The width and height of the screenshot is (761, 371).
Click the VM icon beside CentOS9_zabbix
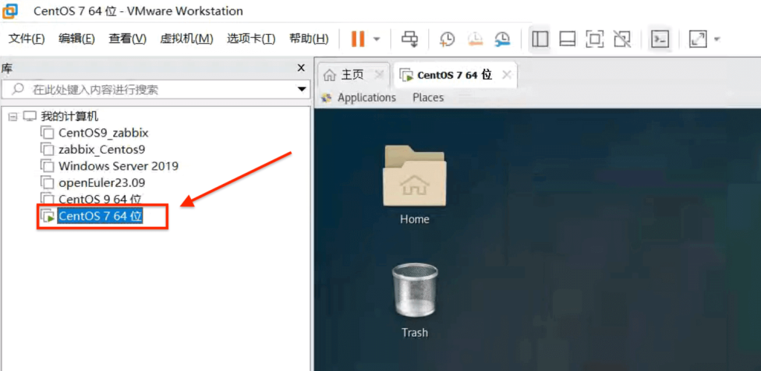click(47, 133)
